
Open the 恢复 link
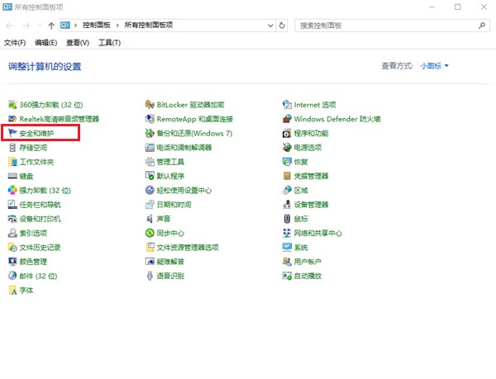pos(301,162)
